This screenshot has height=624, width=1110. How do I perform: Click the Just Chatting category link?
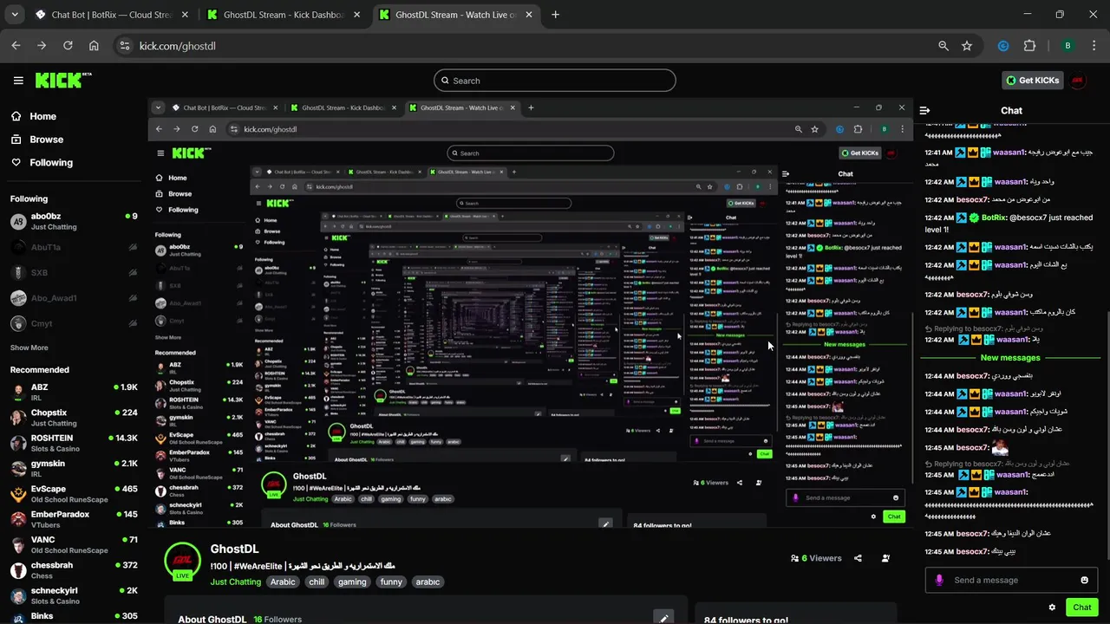(235, 582)
